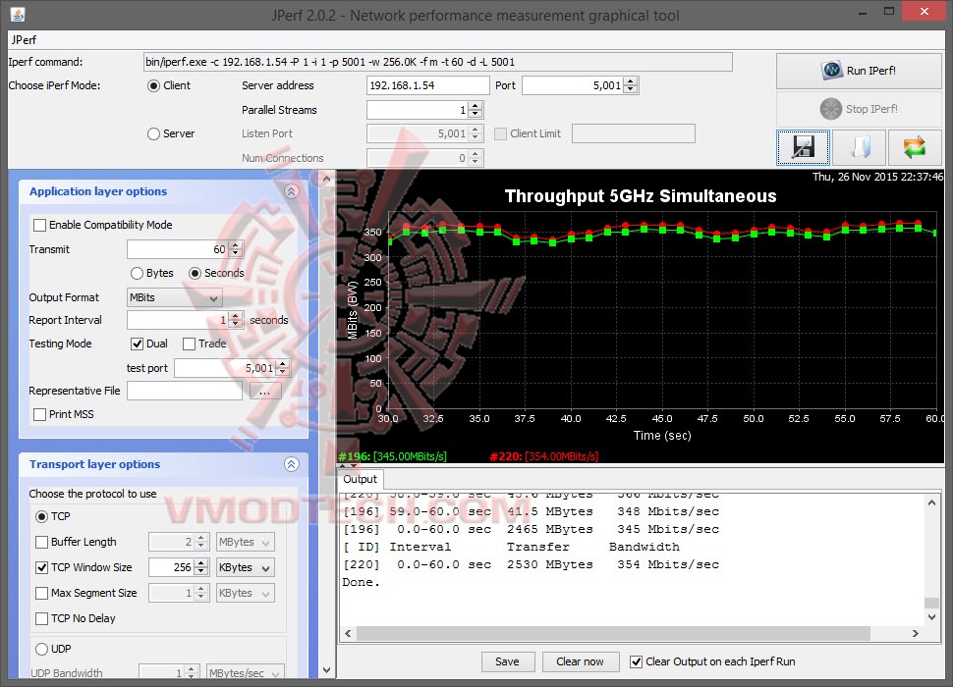Select the Bytes transmit option
The width and height of the screenshot is (953, 687).
point(137,273)
